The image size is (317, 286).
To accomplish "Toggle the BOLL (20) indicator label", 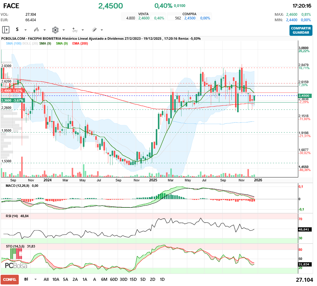I will 30,44.
